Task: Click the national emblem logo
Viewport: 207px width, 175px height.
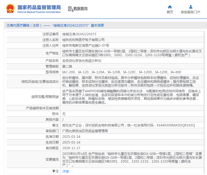Action: (10, 9)
